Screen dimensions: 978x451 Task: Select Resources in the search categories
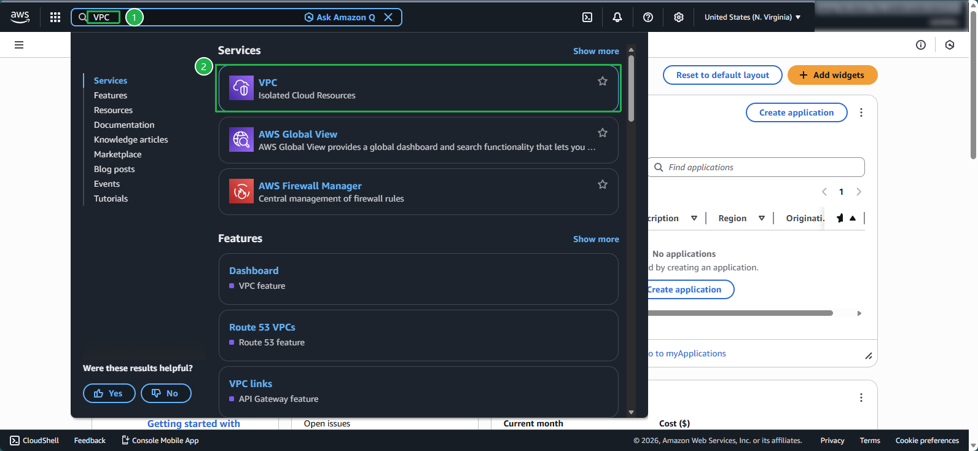[113, 110]
